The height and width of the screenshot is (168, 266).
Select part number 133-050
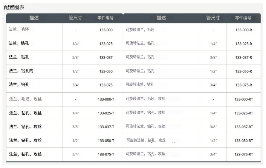click(x=106, y=71)
